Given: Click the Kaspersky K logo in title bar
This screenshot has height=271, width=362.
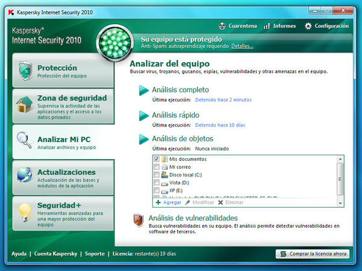Looking at the screenshot, I should [11, 12].
